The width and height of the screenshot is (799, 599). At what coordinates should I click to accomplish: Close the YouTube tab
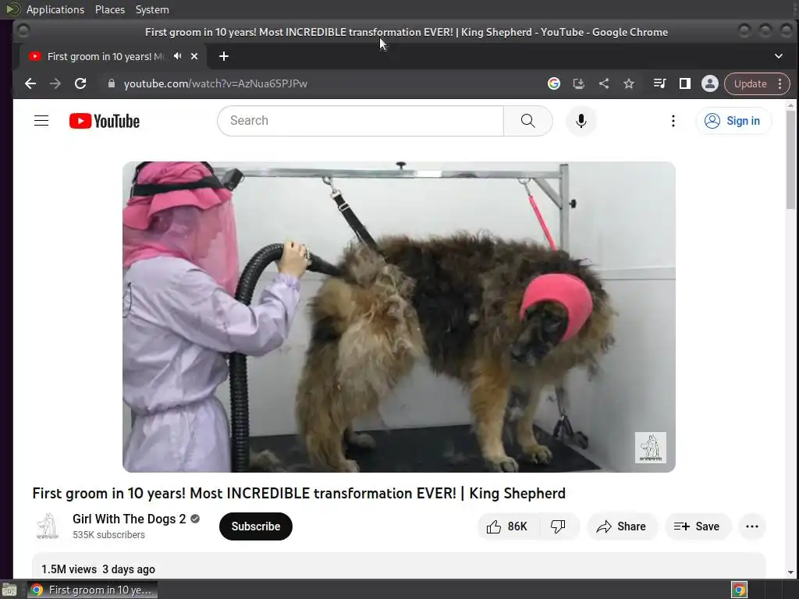[194, 56]
